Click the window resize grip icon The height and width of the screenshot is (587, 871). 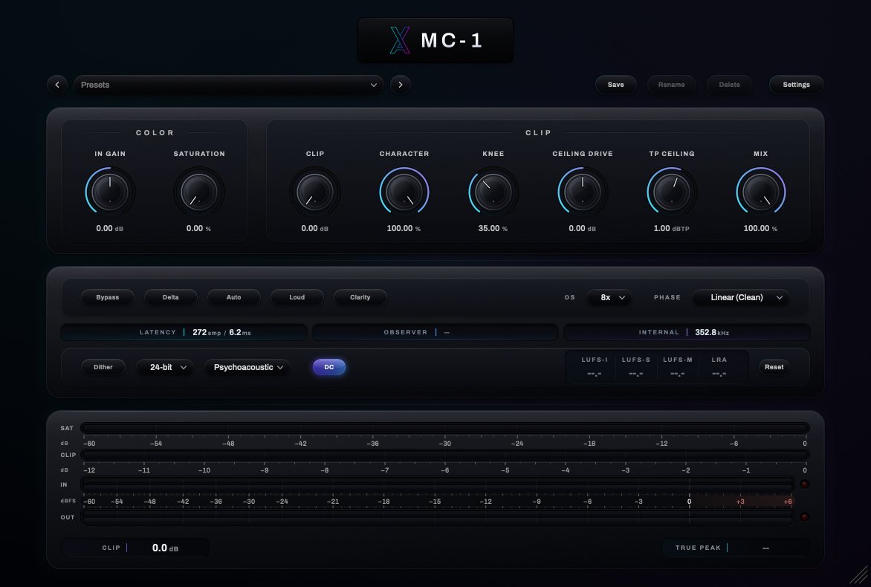(x=859, y=575)
